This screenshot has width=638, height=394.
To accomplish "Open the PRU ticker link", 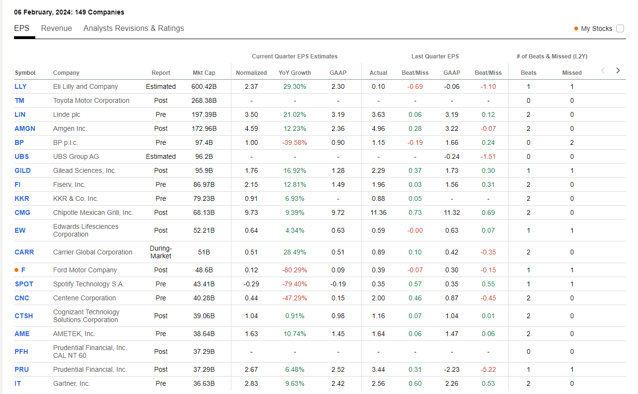I will (22, 369).
